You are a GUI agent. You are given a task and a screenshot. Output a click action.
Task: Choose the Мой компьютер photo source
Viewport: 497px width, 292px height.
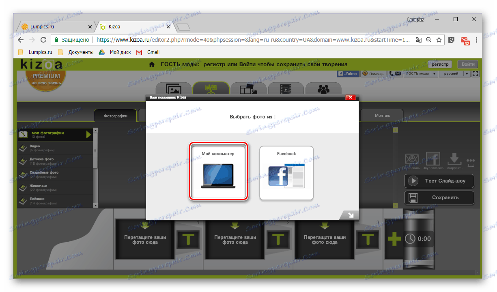click(218, 172)
